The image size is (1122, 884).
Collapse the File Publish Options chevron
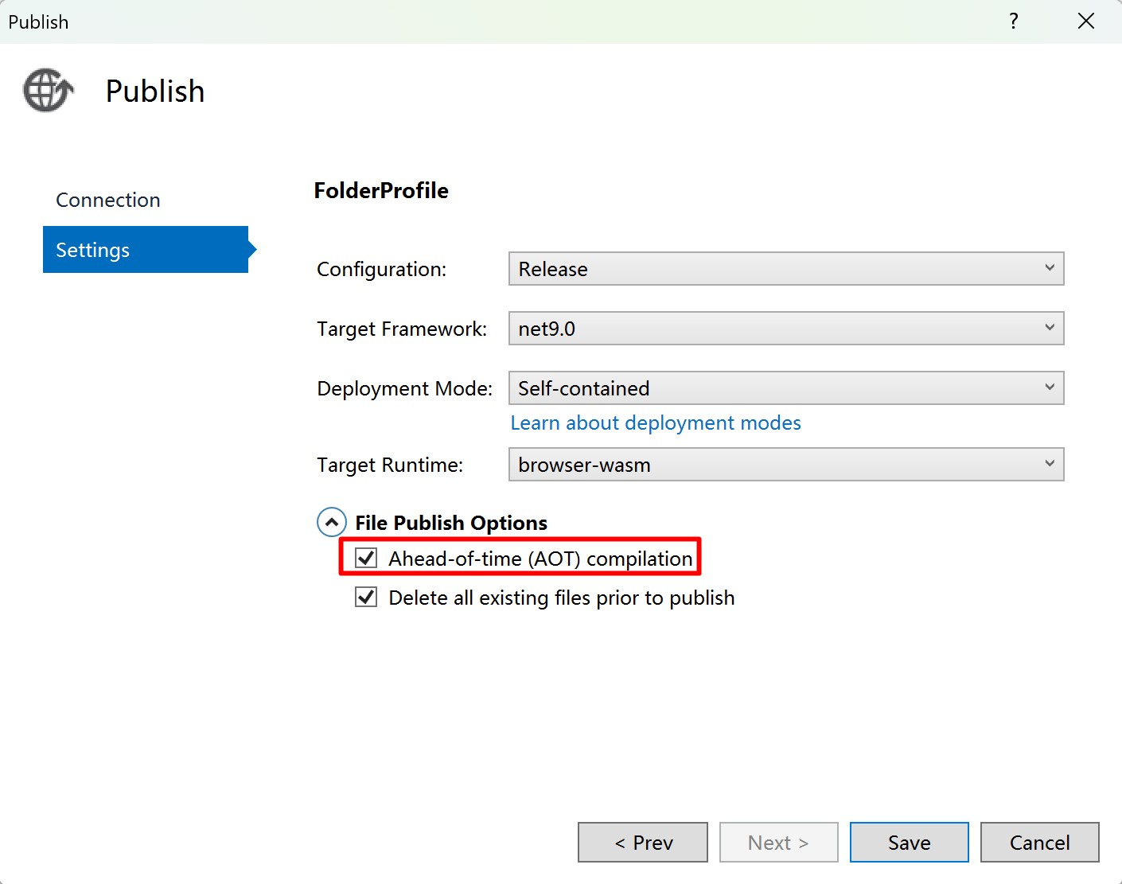(x=332, y=523)
